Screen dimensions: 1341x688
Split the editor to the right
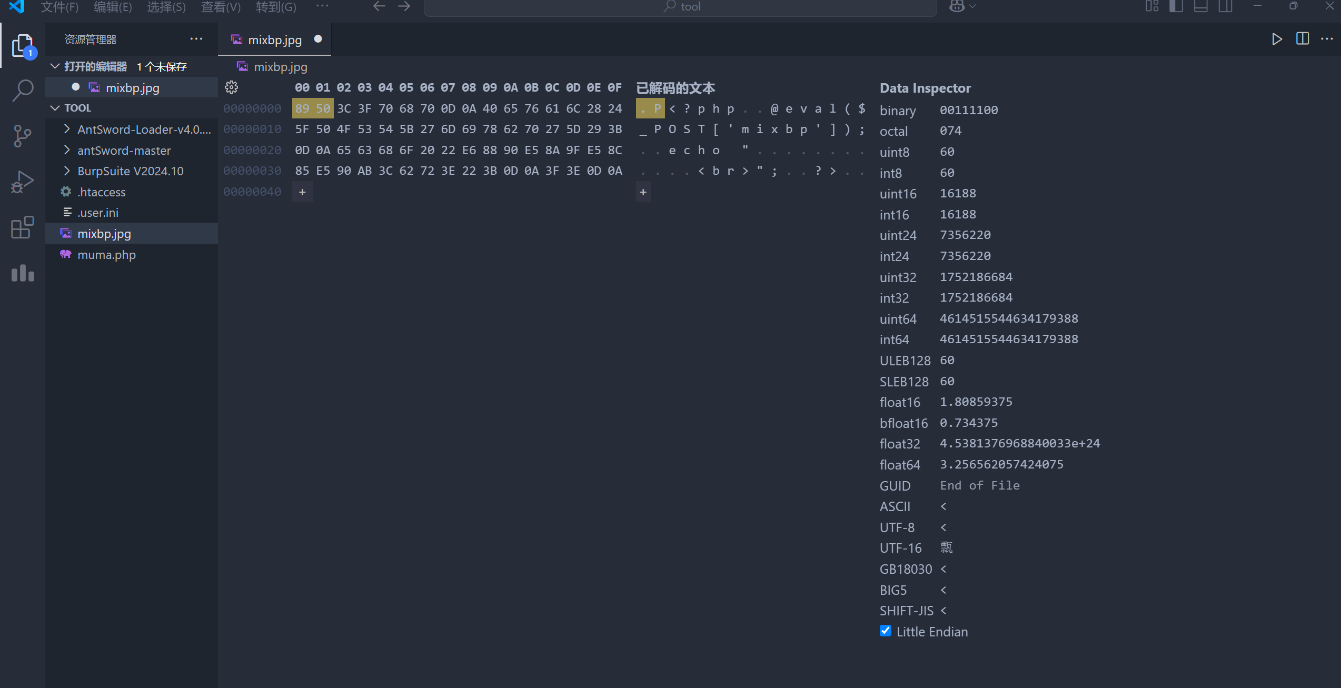pyautogui.click(x=1303, y=39)
